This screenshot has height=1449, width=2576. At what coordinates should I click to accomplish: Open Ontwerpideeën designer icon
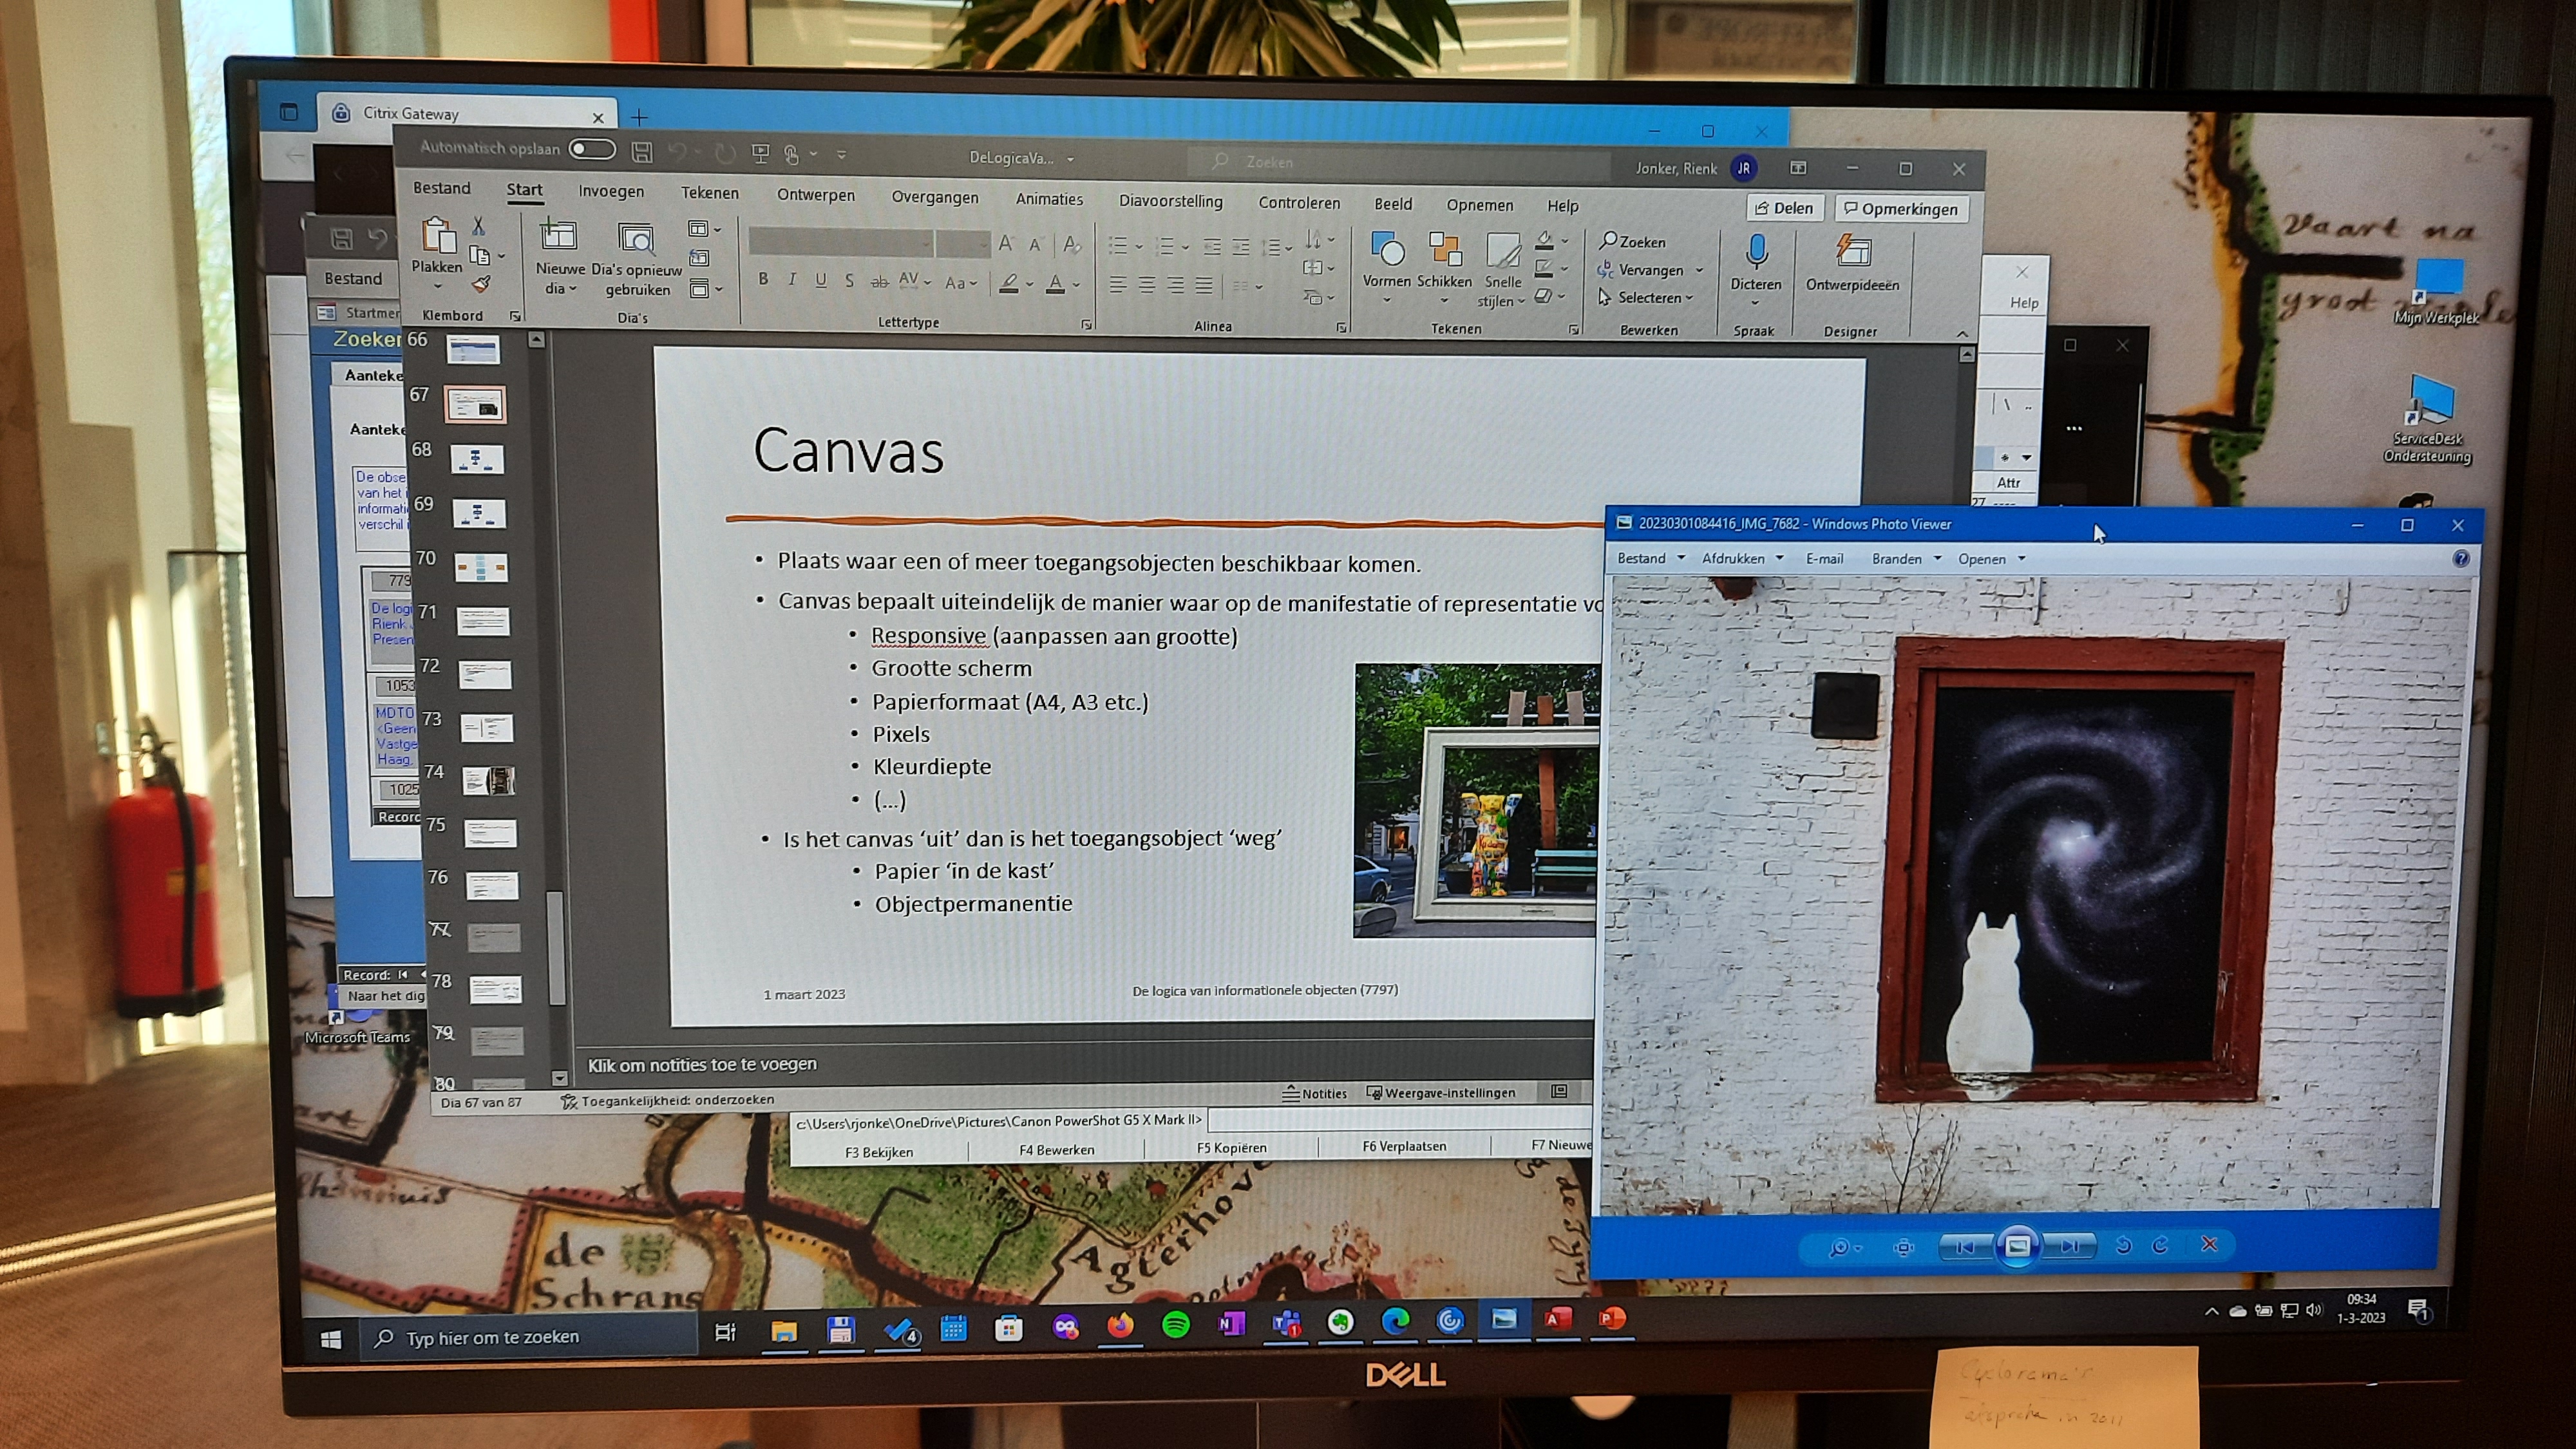click(x=1852, y=252)
